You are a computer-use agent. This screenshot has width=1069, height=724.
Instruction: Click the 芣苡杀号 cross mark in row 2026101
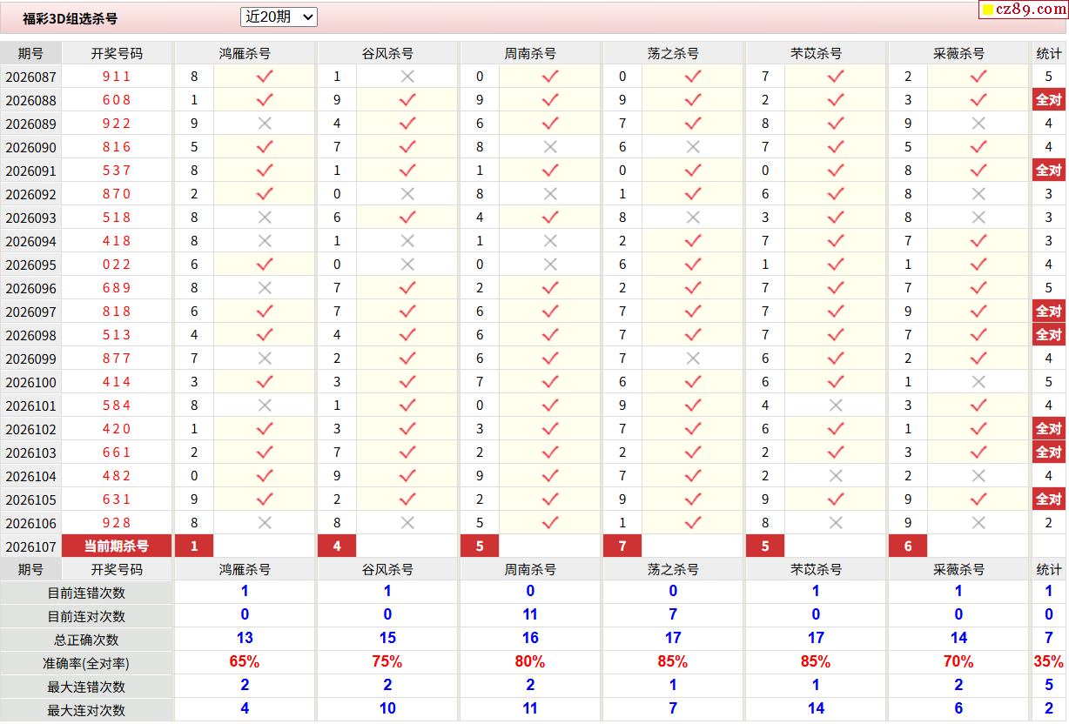(x=836, y=406)
